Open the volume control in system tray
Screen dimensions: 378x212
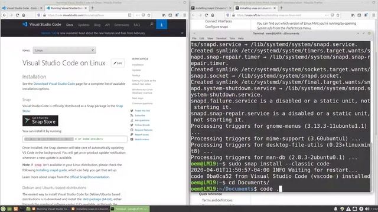pos(367,209)
